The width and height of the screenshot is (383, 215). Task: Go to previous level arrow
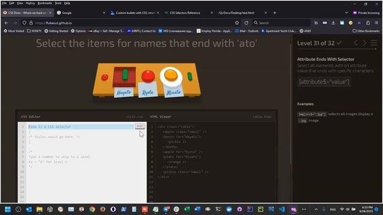[x=356, y=43]
